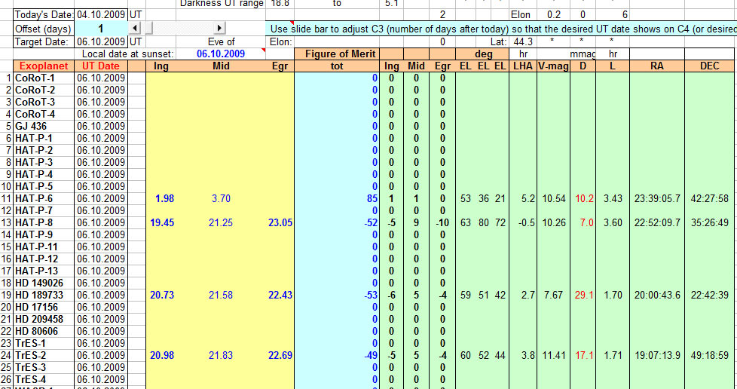Select the CoRoT-1 exoplanet cell
The height and width of the screenshot is (389, 737).
(x=44, y=78)
